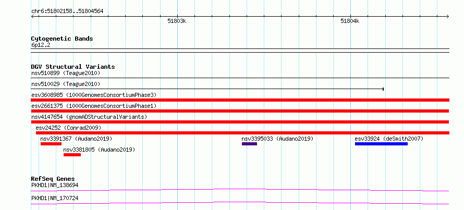
Task: Click the magenta line for PKHD1|NM_170724
Action: (240, 203)
